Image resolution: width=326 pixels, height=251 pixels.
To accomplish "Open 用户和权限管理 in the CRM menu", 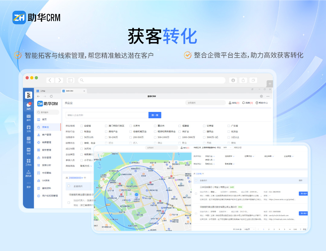I will 47,196.
